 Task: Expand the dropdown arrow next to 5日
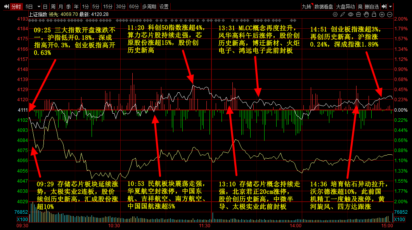click(x=39, y=7)
